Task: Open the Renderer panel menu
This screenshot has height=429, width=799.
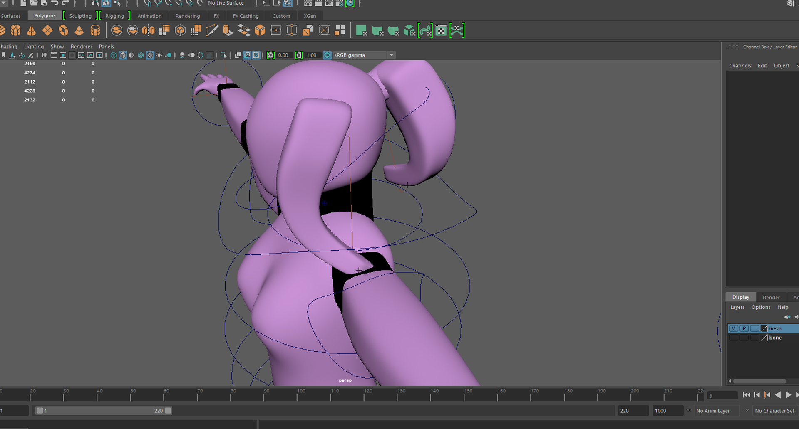Action: click(81, 47)
